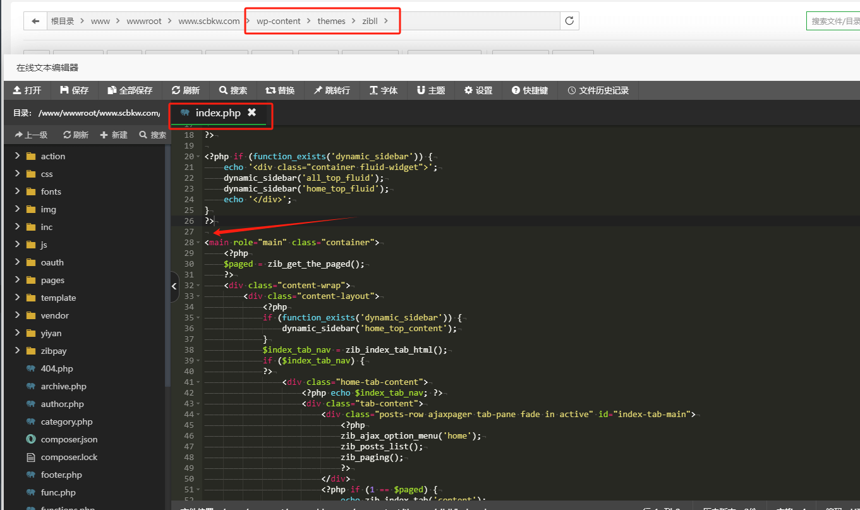Expand the action folder
This screenshot has width=860, height=510.
pos(17,156)
